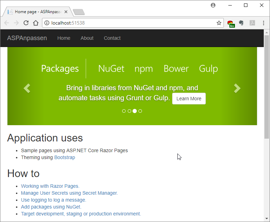Image resolution: width=270 pixels, height=222 pixels.
Task: Open the Chrome user profile icon
Action: tap(213, 5)
